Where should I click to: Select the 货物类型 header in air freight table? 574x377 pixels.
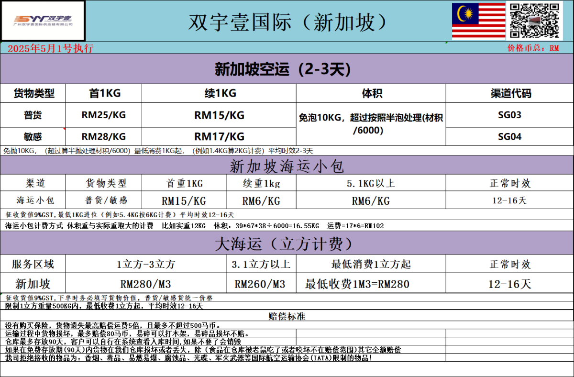[33, 93]
